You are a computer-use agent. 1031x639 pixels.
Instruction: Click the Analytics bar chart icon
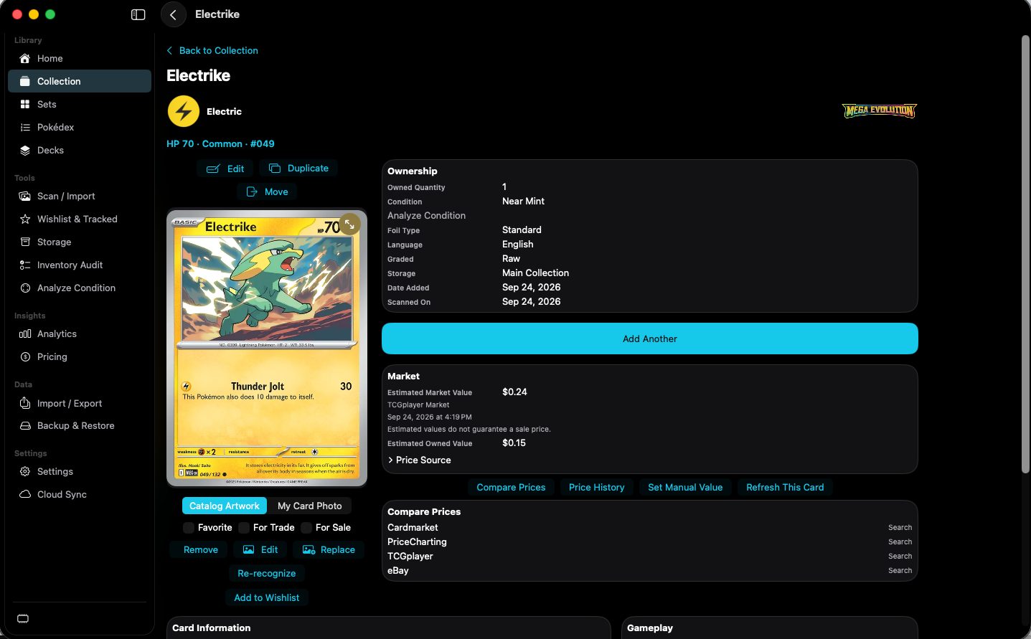(x=25, y=333)
